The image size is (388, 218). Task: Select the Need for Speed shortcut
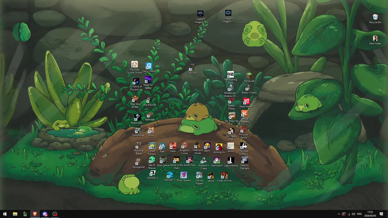[148, 83]
